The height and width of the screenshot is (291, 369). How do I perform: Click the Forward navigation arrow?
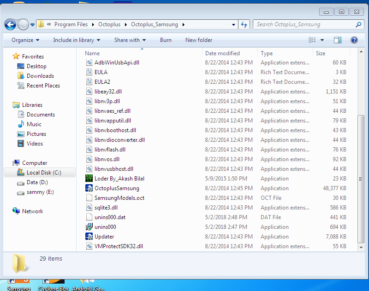pos(23,24)
